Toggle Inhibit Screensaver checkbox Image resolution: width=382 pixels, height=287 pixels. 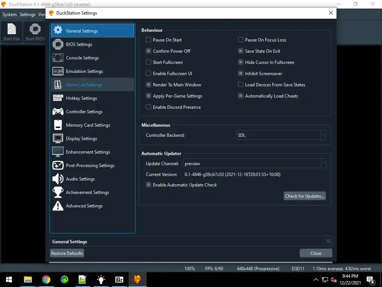pyautogui.click(x=241, y=74)
